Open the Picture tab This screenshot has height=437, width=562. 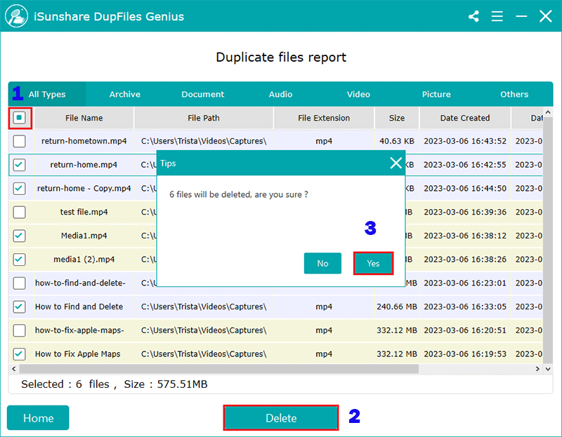[436, 94]
